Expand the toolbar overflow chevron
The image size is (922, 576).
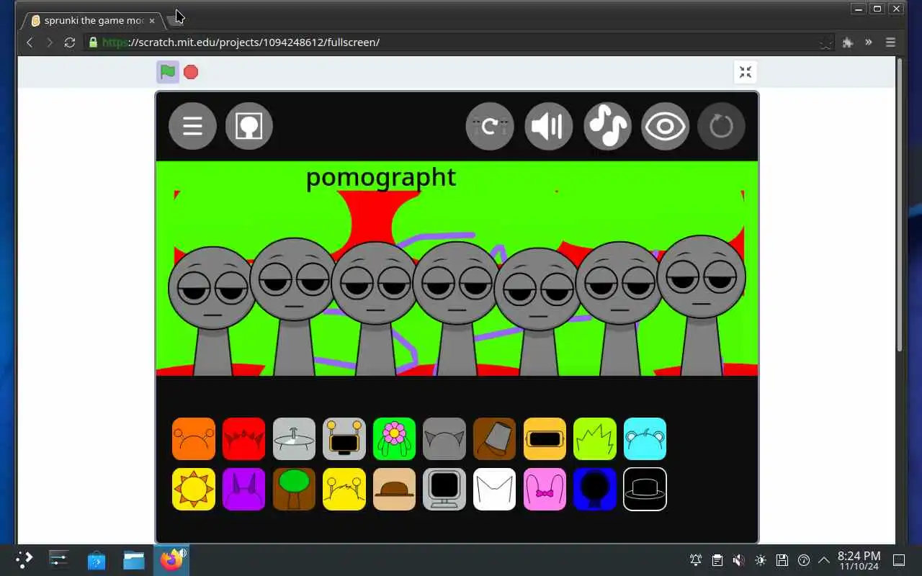point(869,42)
